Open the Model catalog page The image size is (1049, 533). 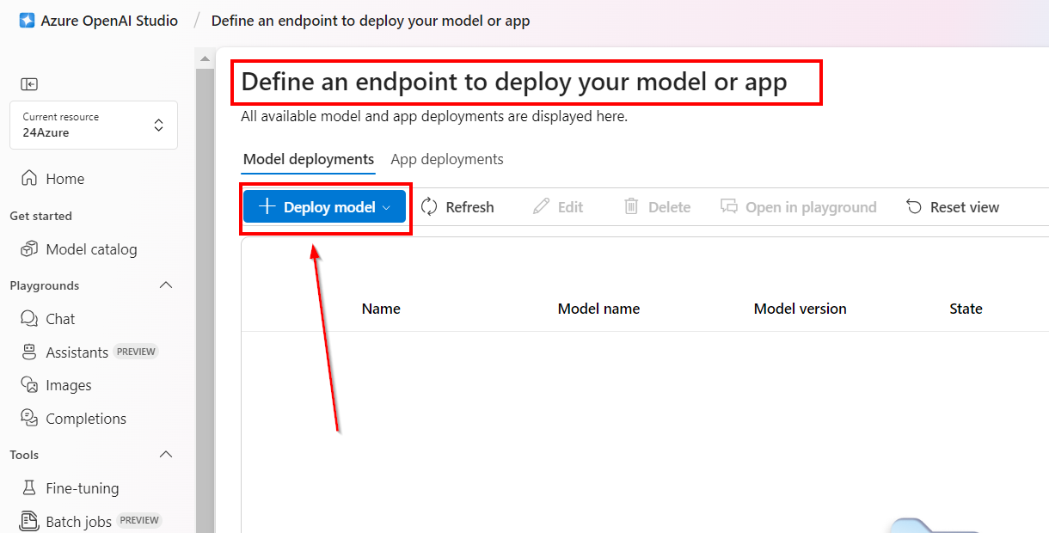(x=90, y=249)
